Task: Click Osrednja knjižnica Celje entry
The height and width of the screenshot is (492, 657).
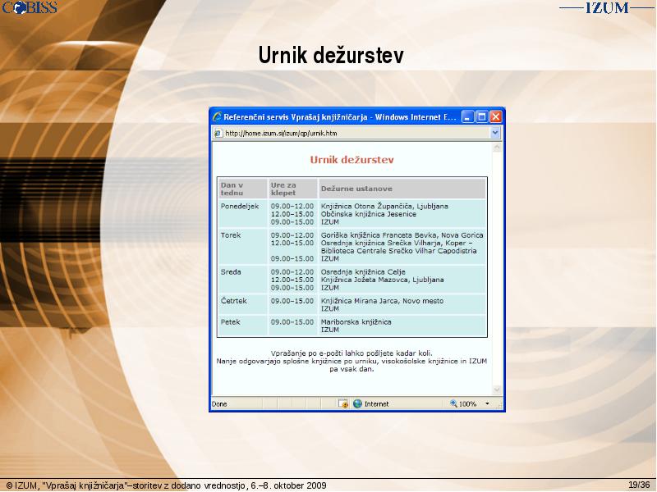Action: click(363, 272)
